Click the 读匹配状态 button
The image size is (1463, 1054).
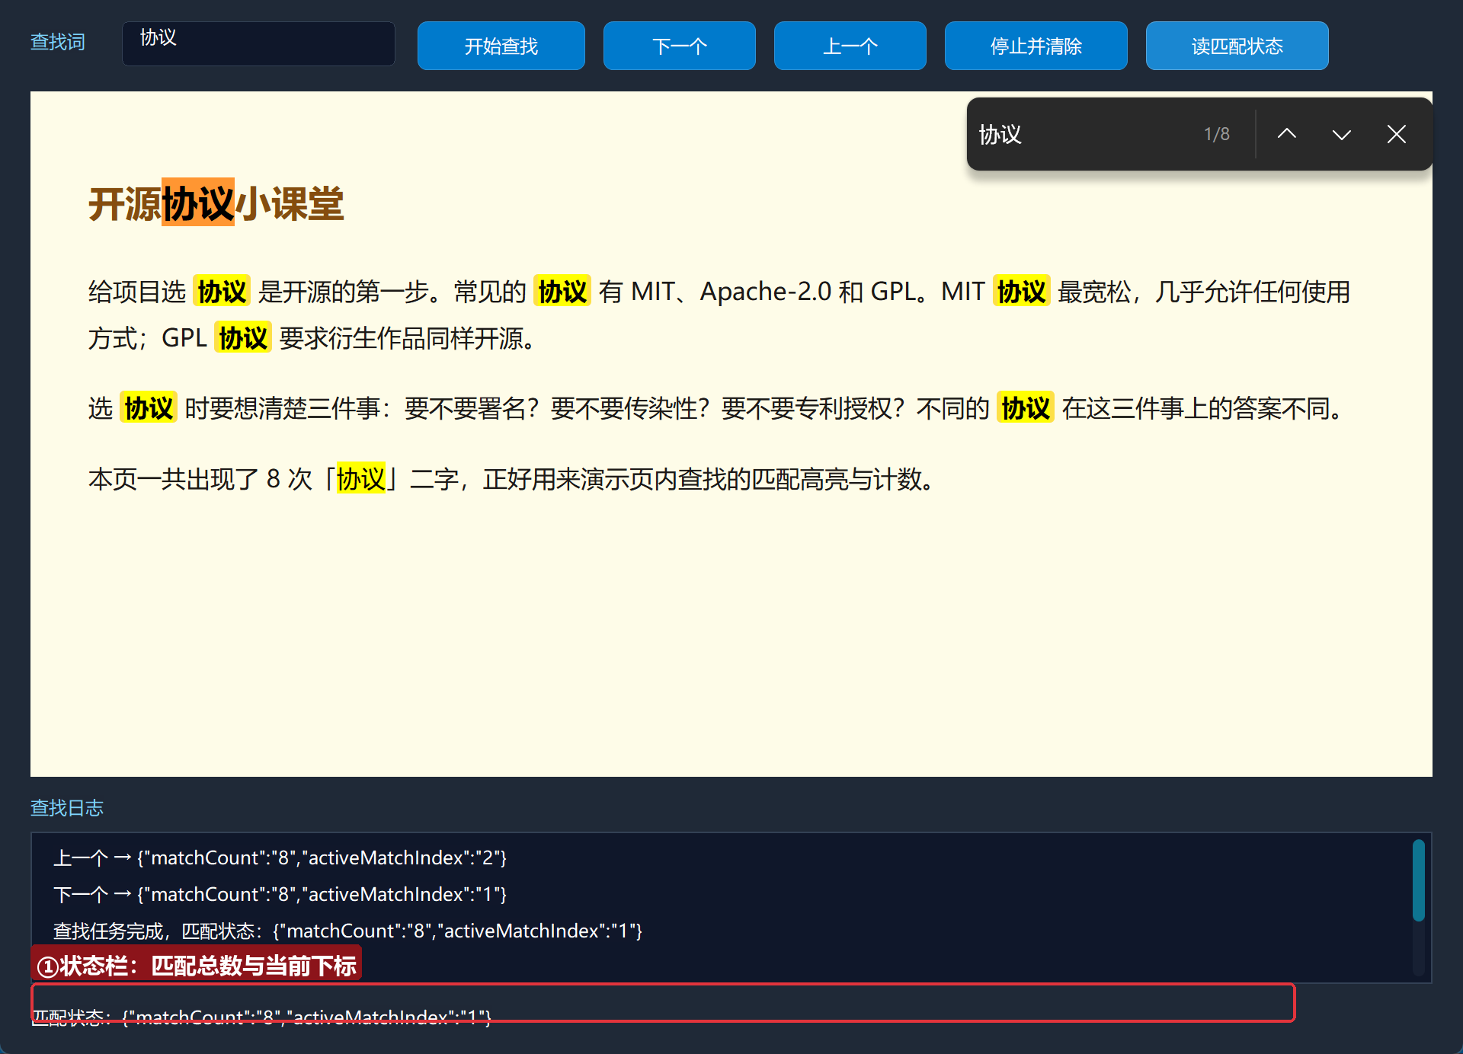(1237, 46)
